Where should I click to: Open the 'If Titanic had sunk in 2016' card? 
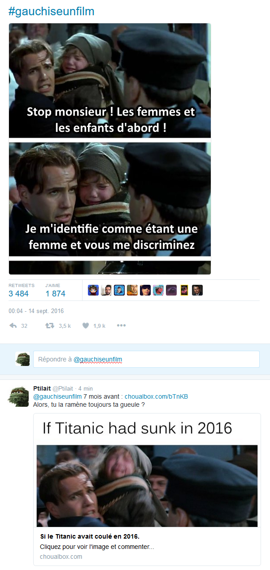click(147, 489)
